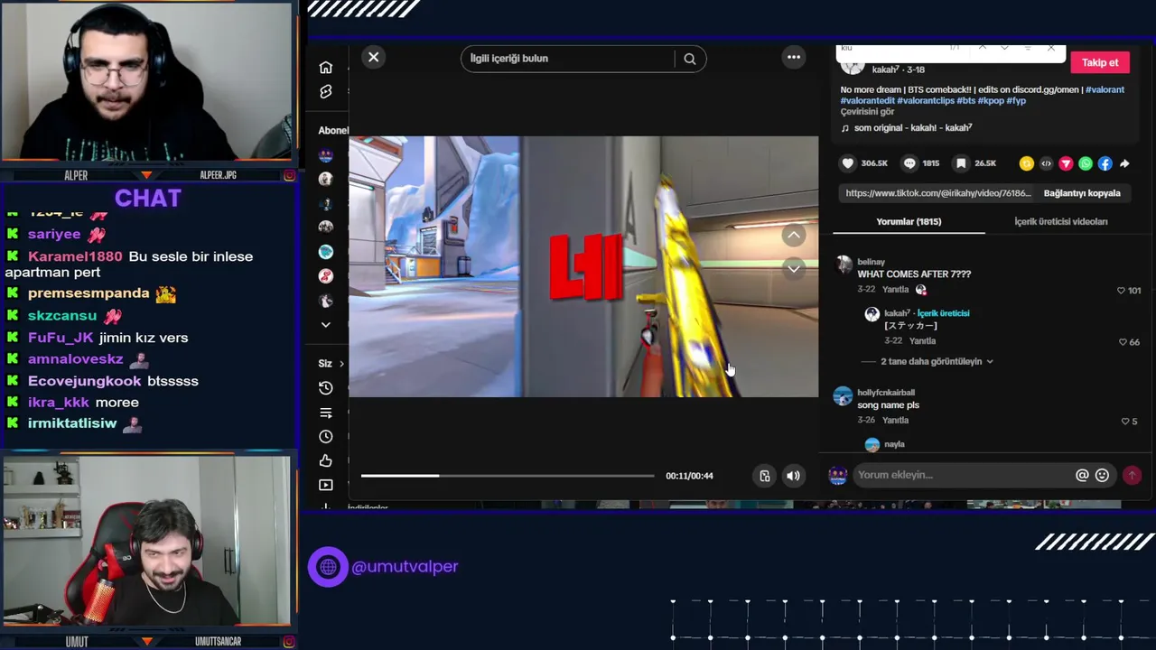Open Watch Later clock icon in sidebar
The image size is (1156, 650).
pos(326,436)
